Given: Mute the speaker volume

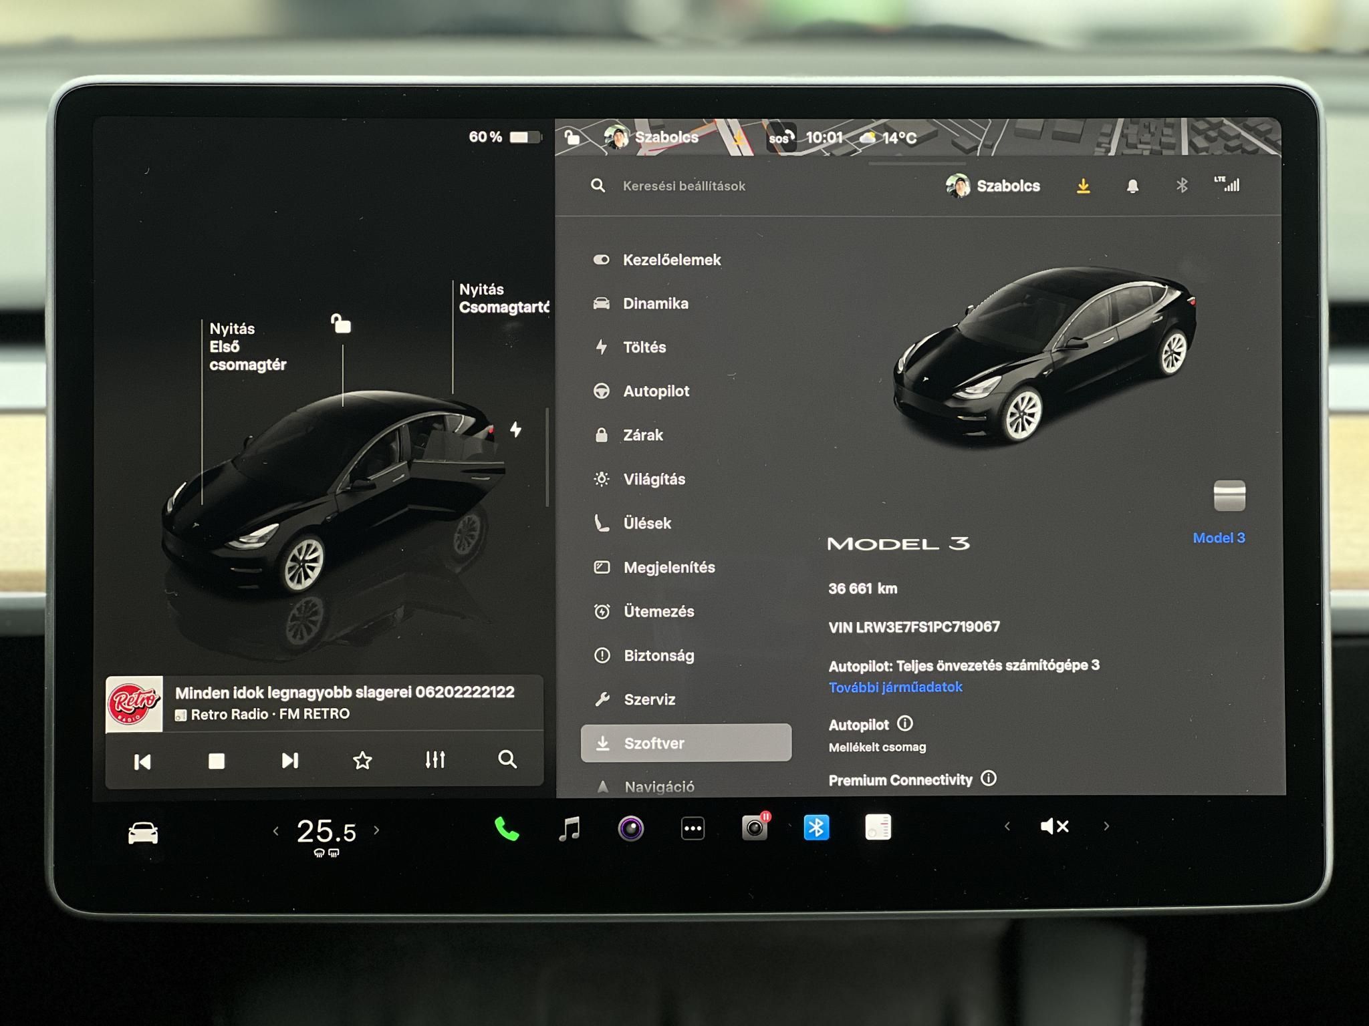Looking at the screenshot, I should tap(1053, 827).
